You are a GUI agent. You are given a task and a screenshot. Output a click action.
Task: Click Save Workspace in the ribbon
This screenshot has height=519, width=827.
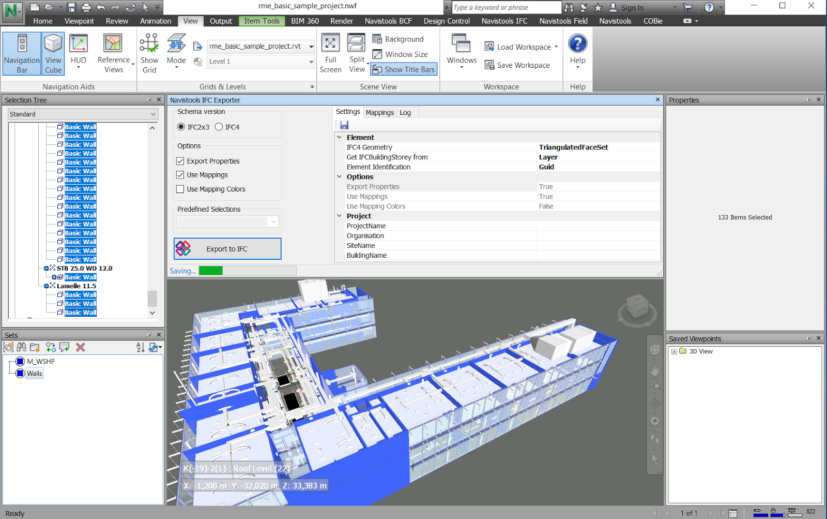point(517,65)
